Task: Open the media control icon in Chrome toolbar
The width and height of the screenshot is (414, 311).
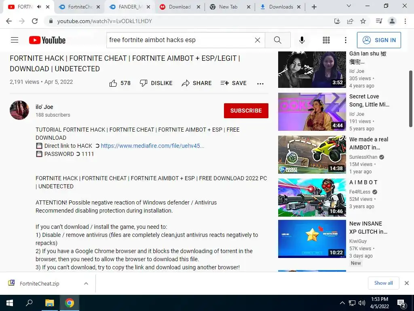Action: click(x=379, y=21)
